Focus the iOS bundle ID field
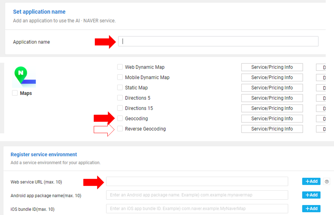This screenshot has height=215, width=334. pos(197,209)
